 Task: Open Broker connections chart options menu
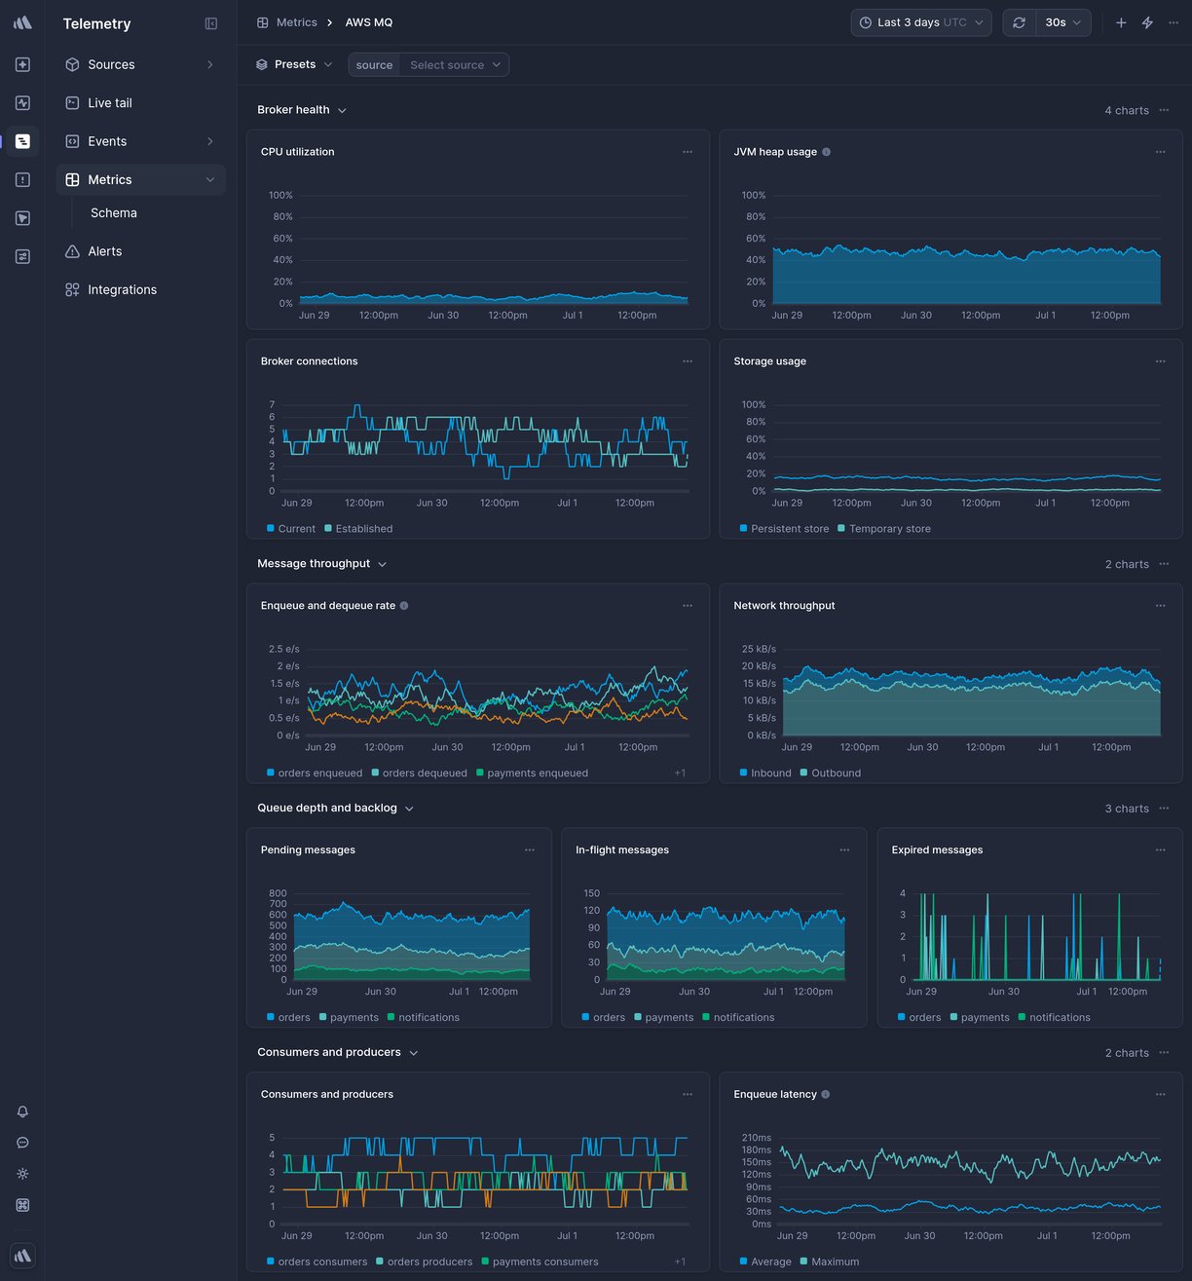[688, 361]
